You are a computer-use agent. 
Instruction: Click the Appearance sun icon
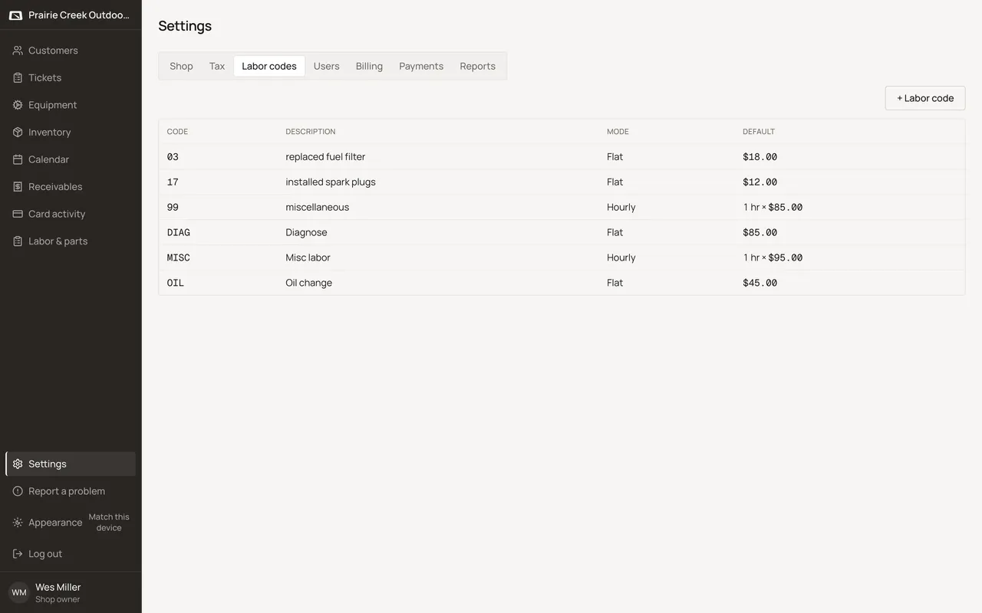18,523
